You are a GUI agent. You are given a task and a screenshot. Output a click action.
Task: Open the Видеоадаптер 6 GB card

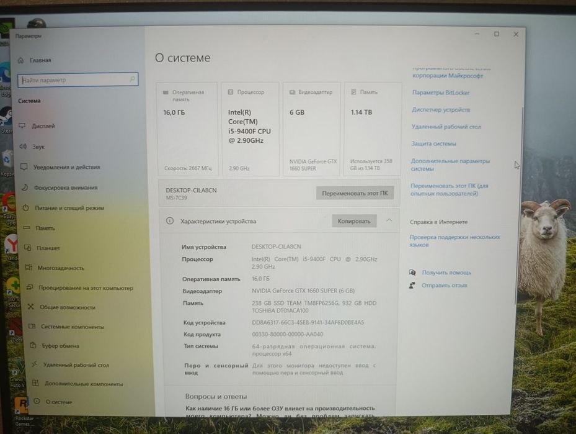coord(312,129)
